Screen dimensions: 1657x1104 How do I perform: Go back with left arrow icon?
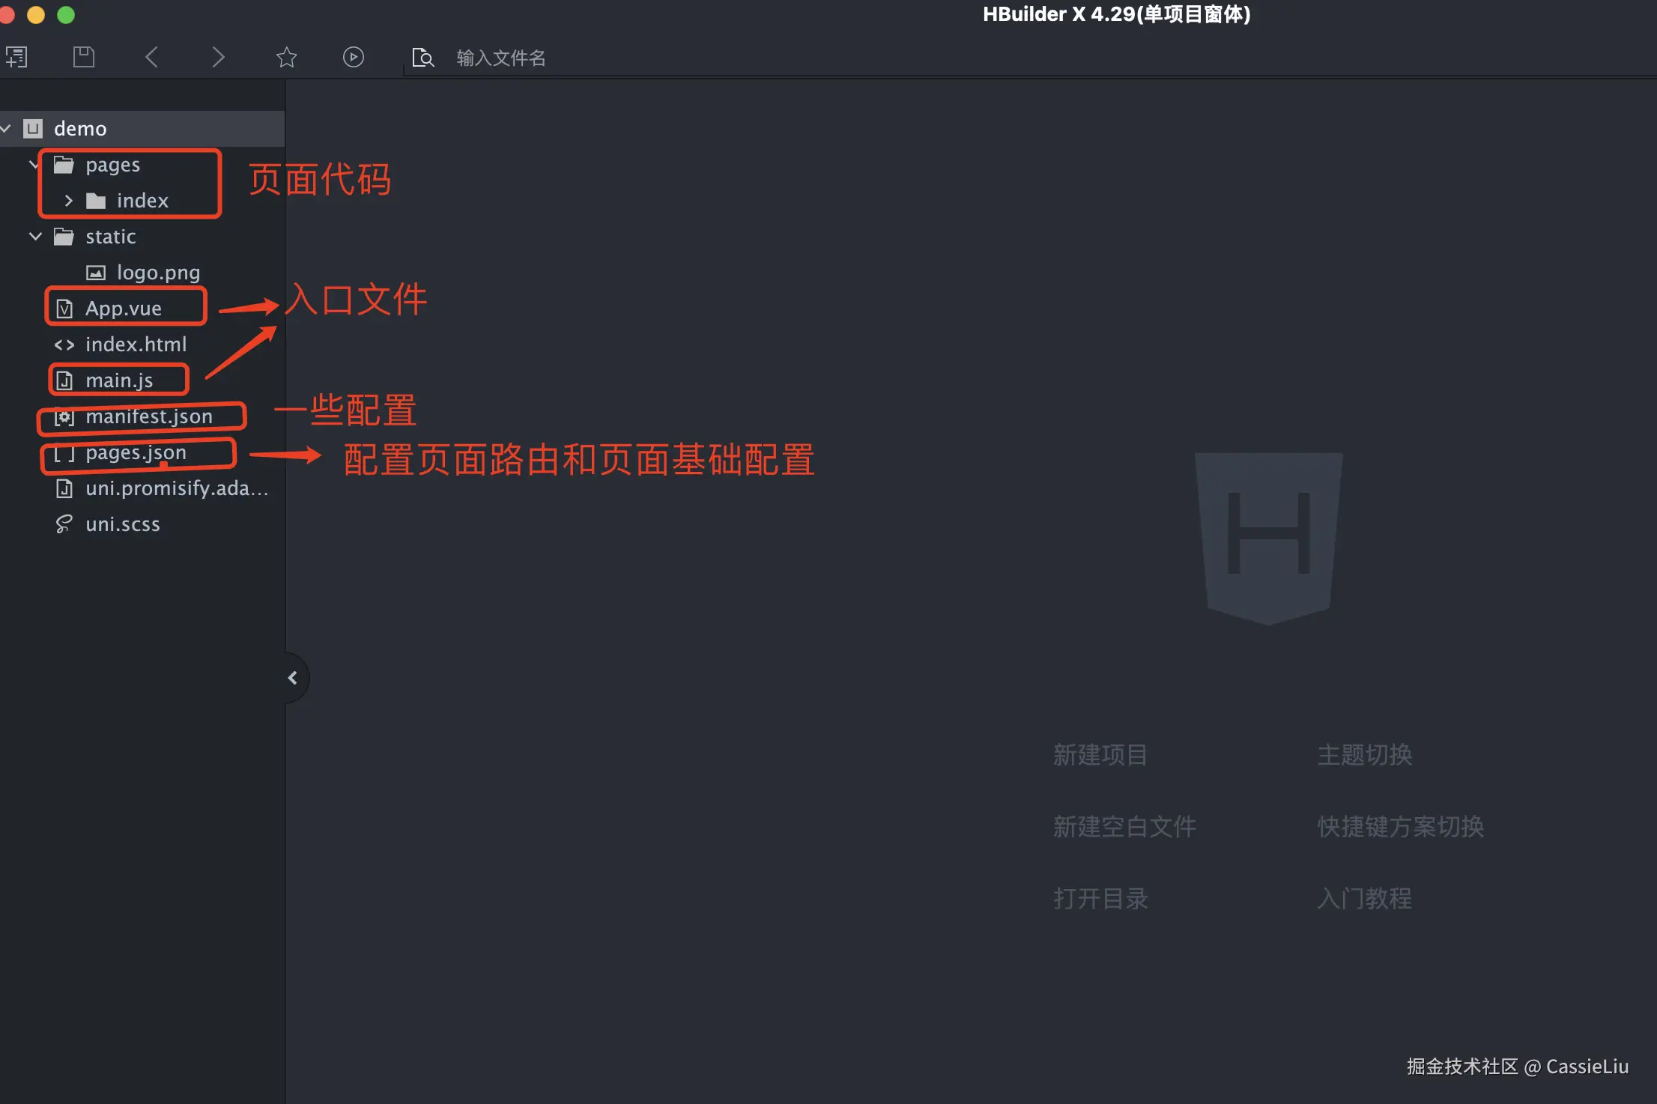tap(151, 57)
